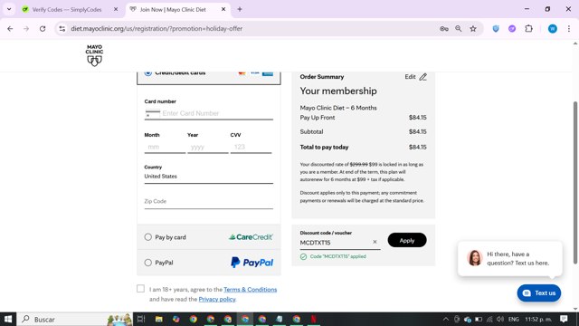Click the PayPal logo
Screen dimensions: 579x326
tap(252, 263)
